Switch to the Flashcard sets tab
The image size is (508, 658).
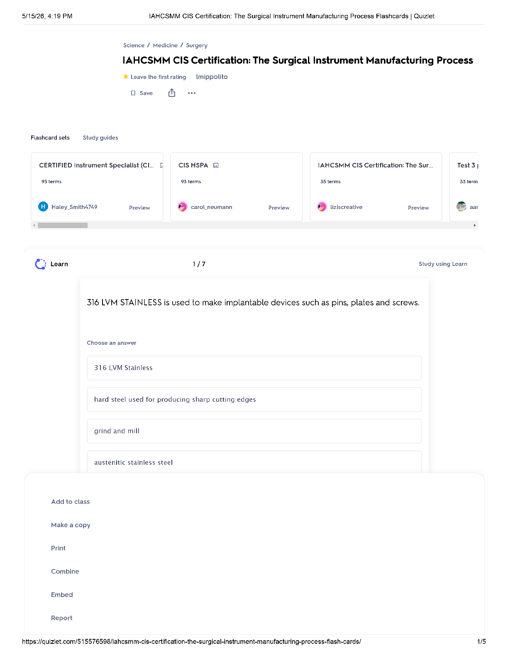pyautogui.click(x=50, y=137)
